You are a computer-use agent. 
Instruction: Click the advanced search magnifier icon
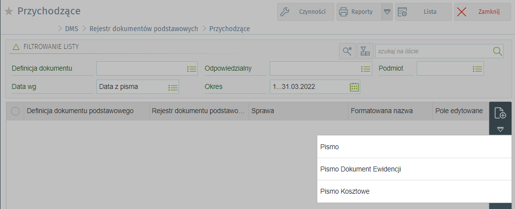(347, 51)
